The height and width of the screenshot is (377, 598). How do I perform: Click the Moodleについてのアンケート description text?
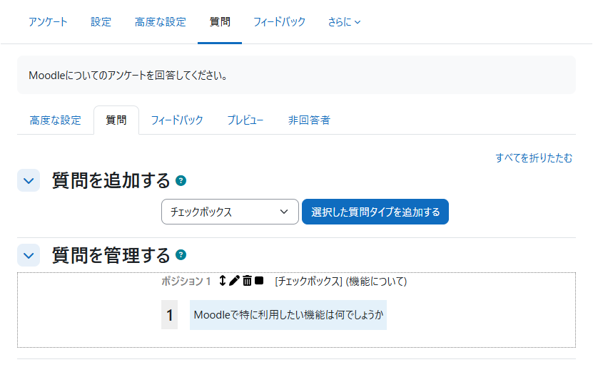coord(128,76)
